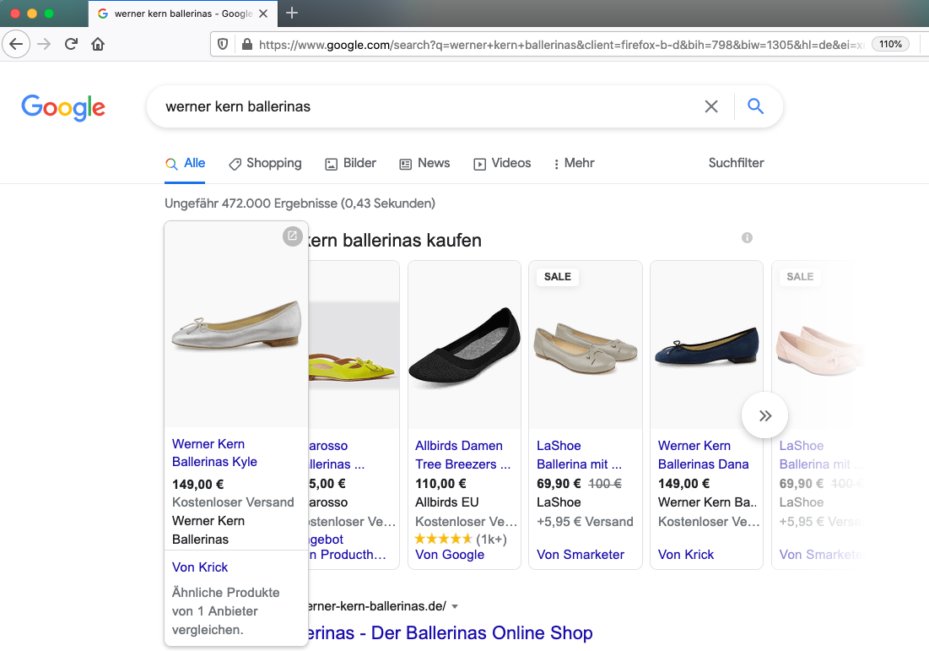The image size is (929, 651).
Task: Close the werner kern ballerinas tab
Action: [x=263, y=14]
